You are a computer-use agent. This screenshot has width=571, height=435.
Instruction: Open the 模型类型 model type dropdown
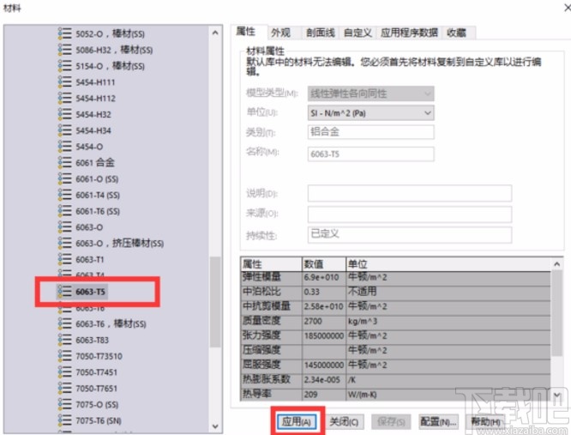[x=370, y=94]
